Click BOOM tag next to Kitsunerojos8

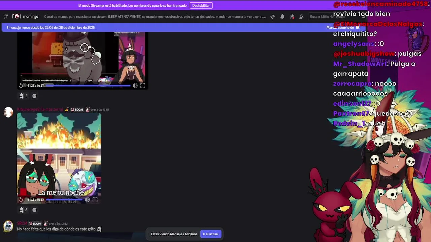[77, 109]
